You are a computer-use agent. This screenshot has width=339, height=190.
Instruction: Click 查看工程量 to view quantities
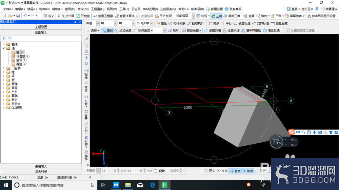[103, 16]
